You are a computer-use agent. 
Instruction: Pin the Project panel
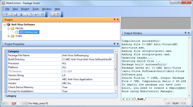(114, 19)
